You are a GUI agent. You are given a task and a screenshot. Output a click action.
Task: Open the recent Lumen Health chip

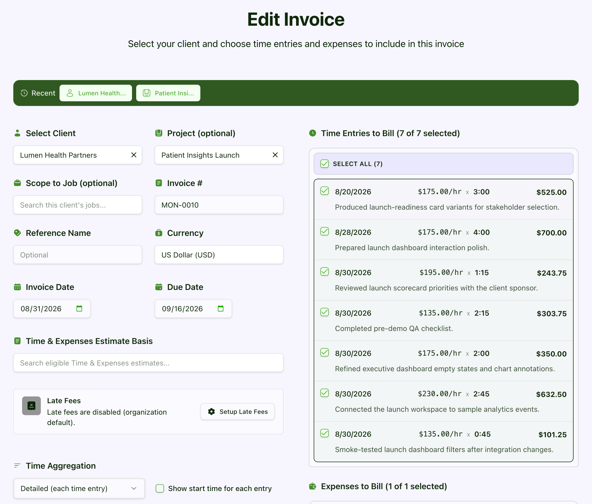(x=96, y=93)
